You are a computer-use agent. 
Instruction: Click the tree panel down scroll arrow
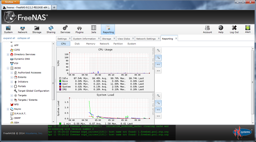pyautogui.click(x=53, y=122)
